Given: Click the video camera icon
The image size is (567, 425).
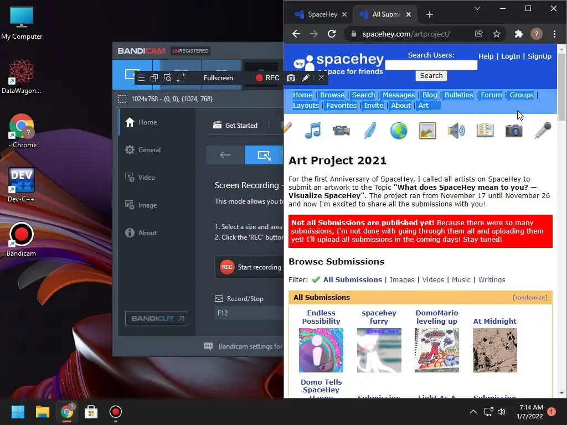Looking at the screenshot, I should coord(341,131).
